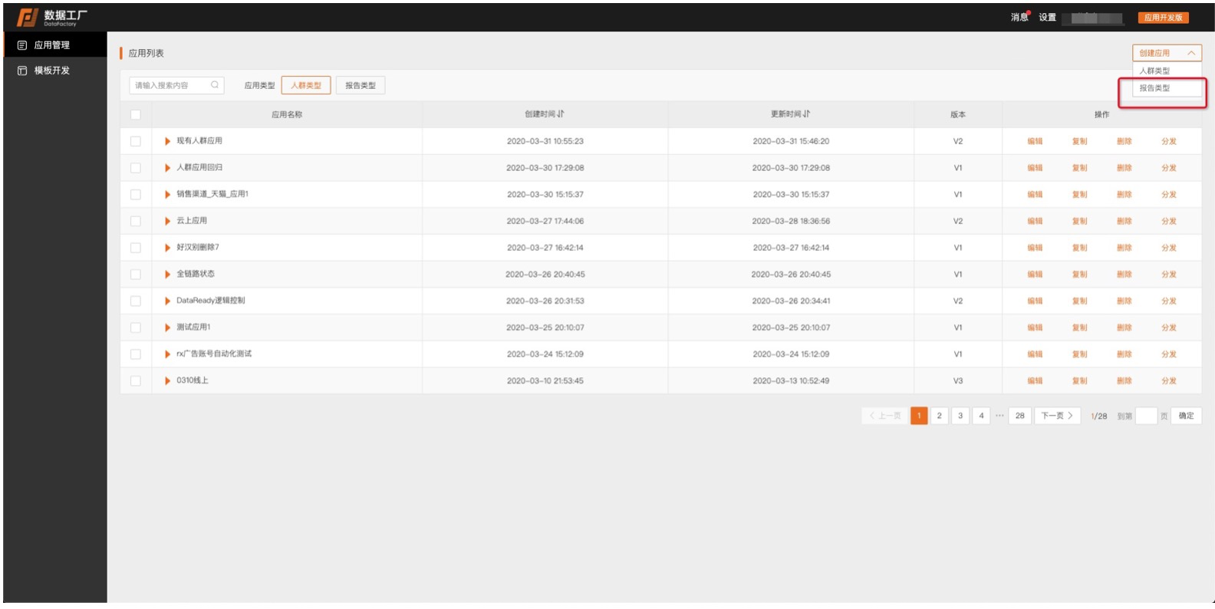This screenshot has height=609, width=1215.
Task: Sort by 更新时间 sort icon
Action: (x=807, y=114)
